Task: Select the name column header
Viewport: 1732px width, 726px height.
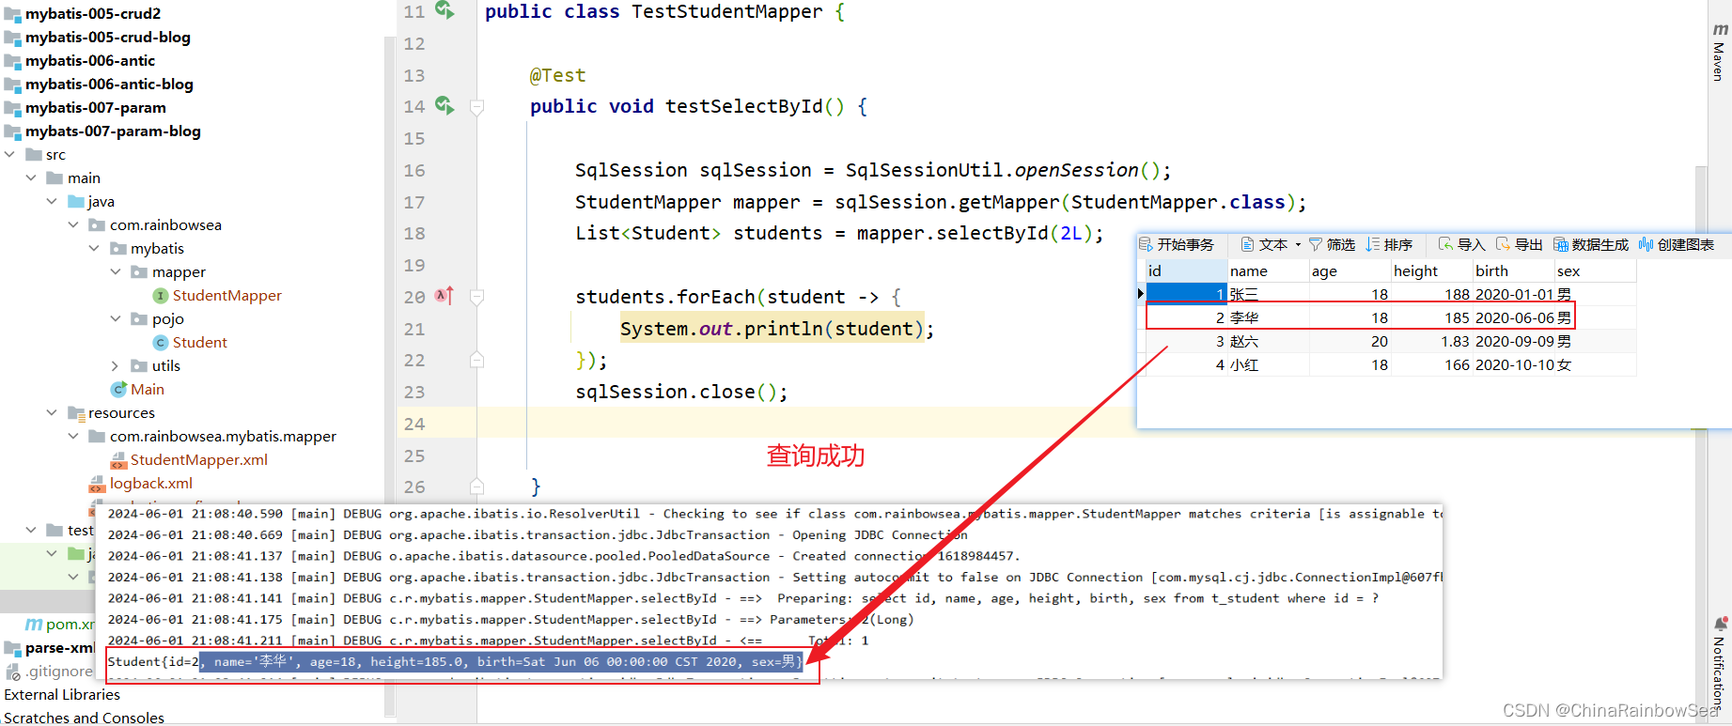Action: click(1269, 270)
